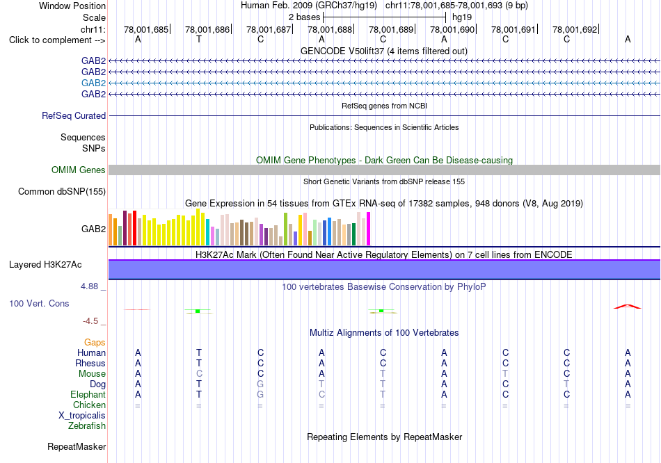
Task: Click the 'Click to complement -->' label
Action: coord(57,40)
